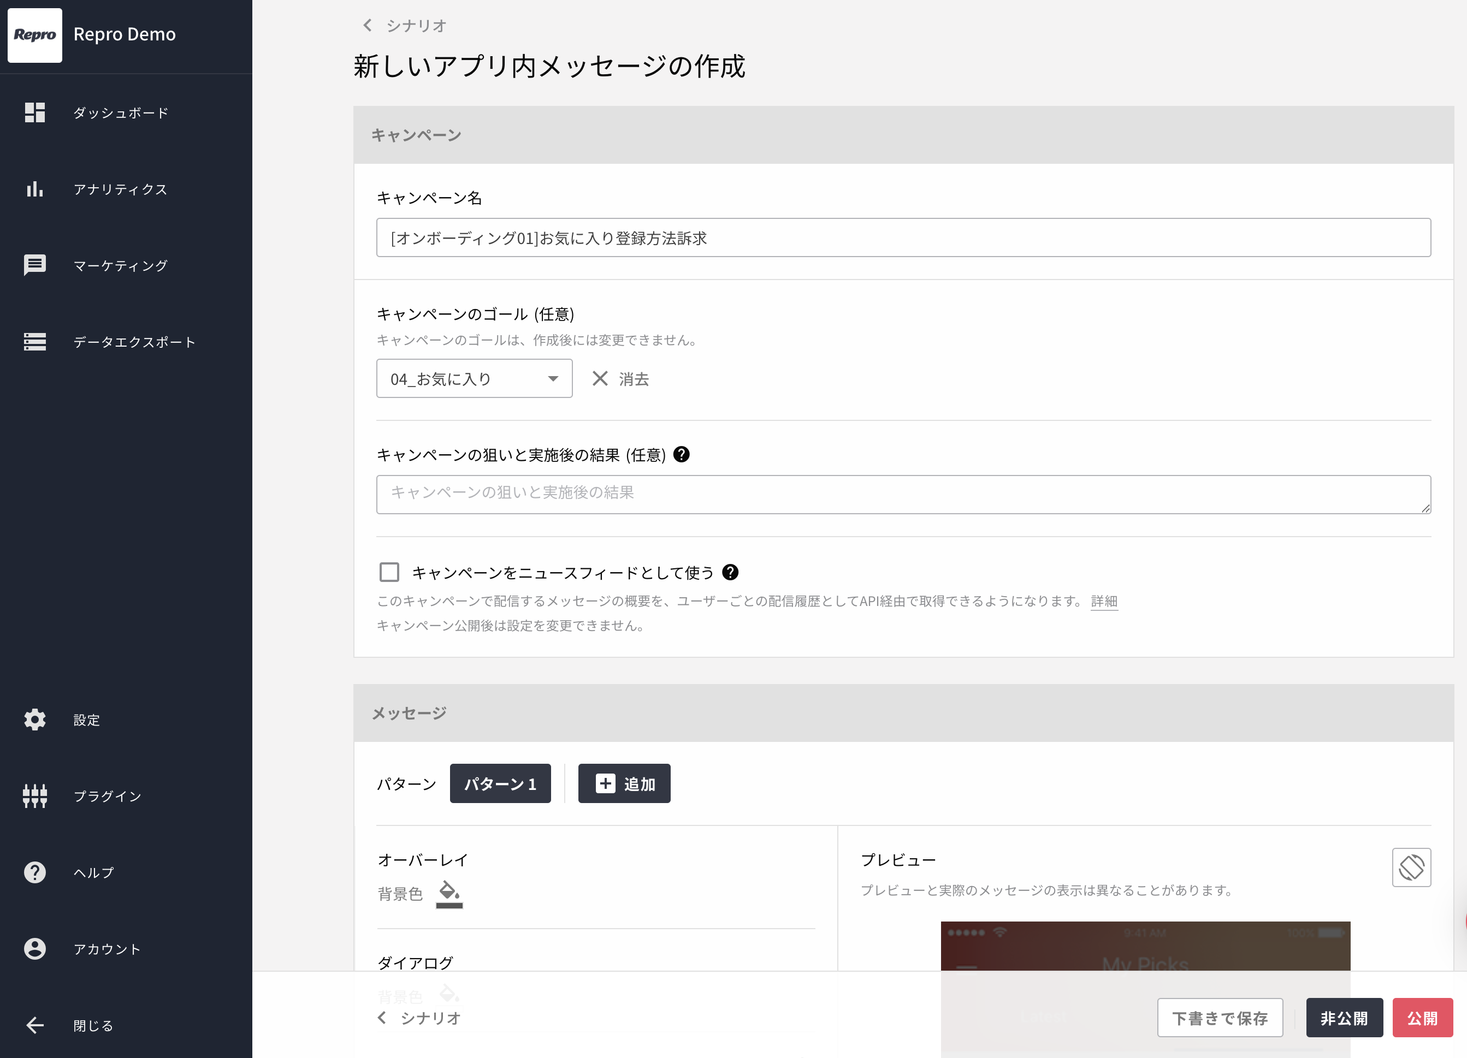Toggle the newsfeed campaign checkbox

(x=389, y=572)
